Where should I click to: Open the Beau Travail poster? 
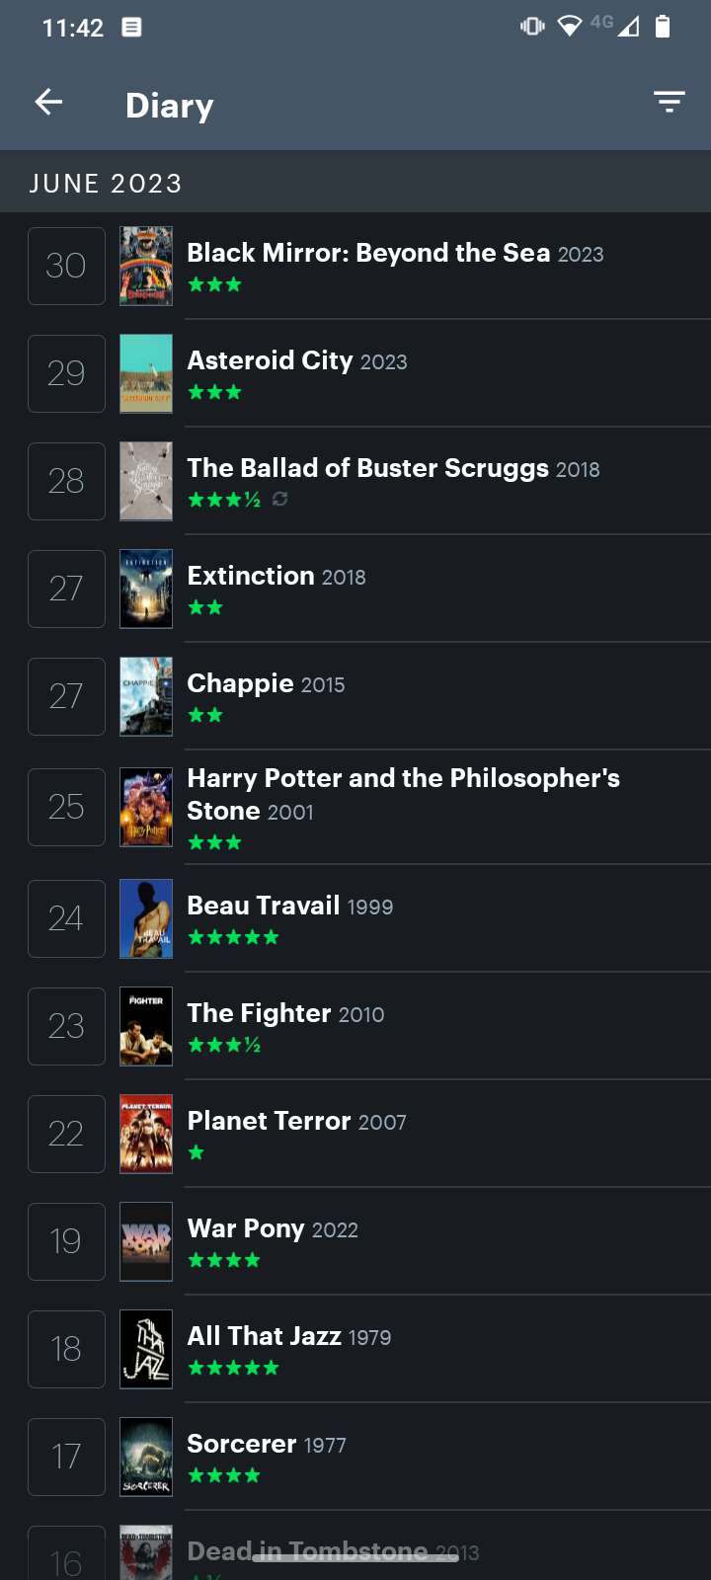click(x=146, y=918)
